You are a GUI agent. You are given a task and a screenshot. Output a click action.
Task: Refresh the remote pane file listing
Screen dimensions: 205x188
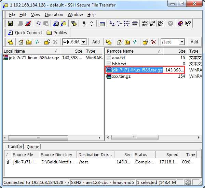point(135,42)
